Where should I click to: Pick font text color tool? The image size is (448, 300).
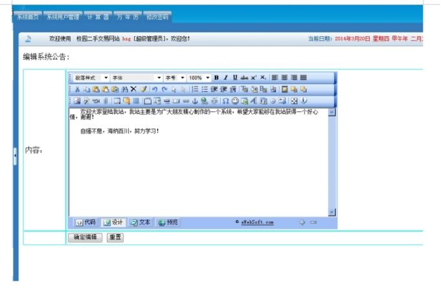tap(245, 89)
